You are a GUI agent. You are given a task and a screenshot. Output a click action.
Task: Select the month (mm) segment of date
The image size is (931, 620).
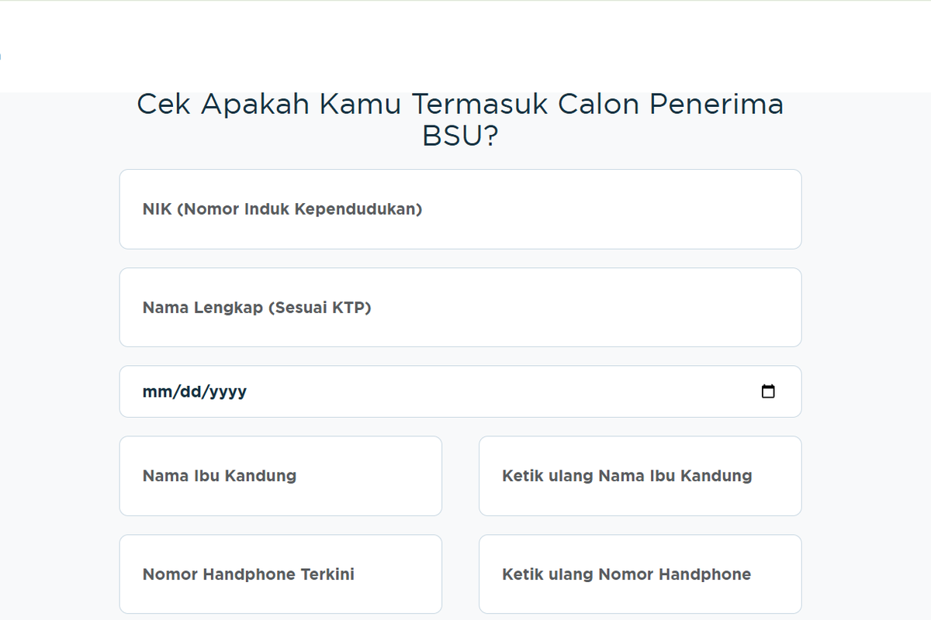tap(156, 391)
